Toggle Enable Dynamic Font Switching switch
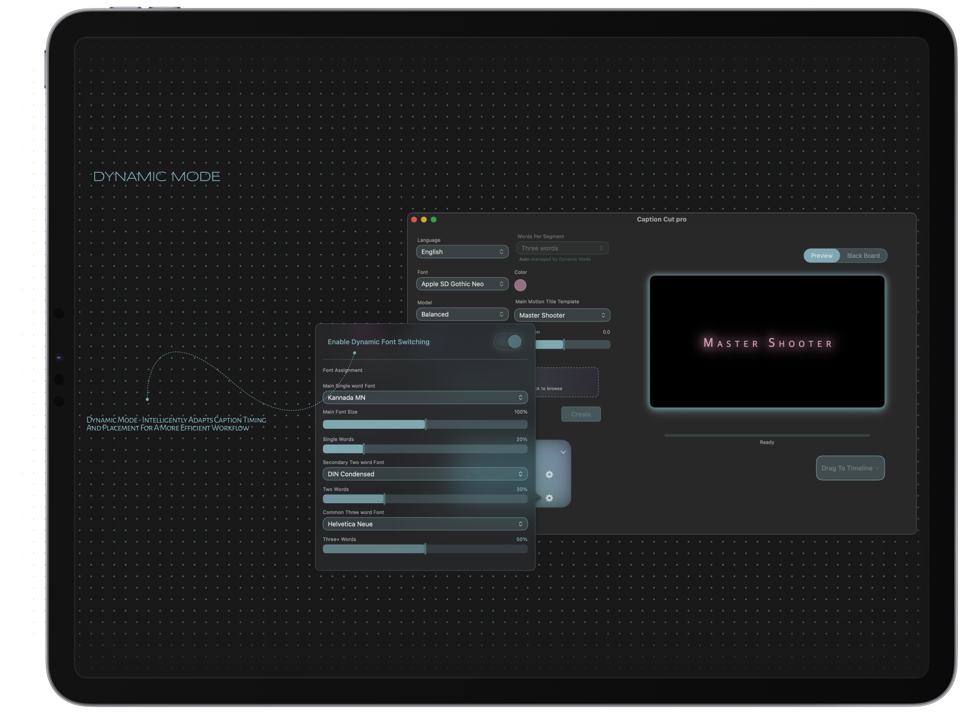Screen dimensions: 980x715 [x=508, y=341]
